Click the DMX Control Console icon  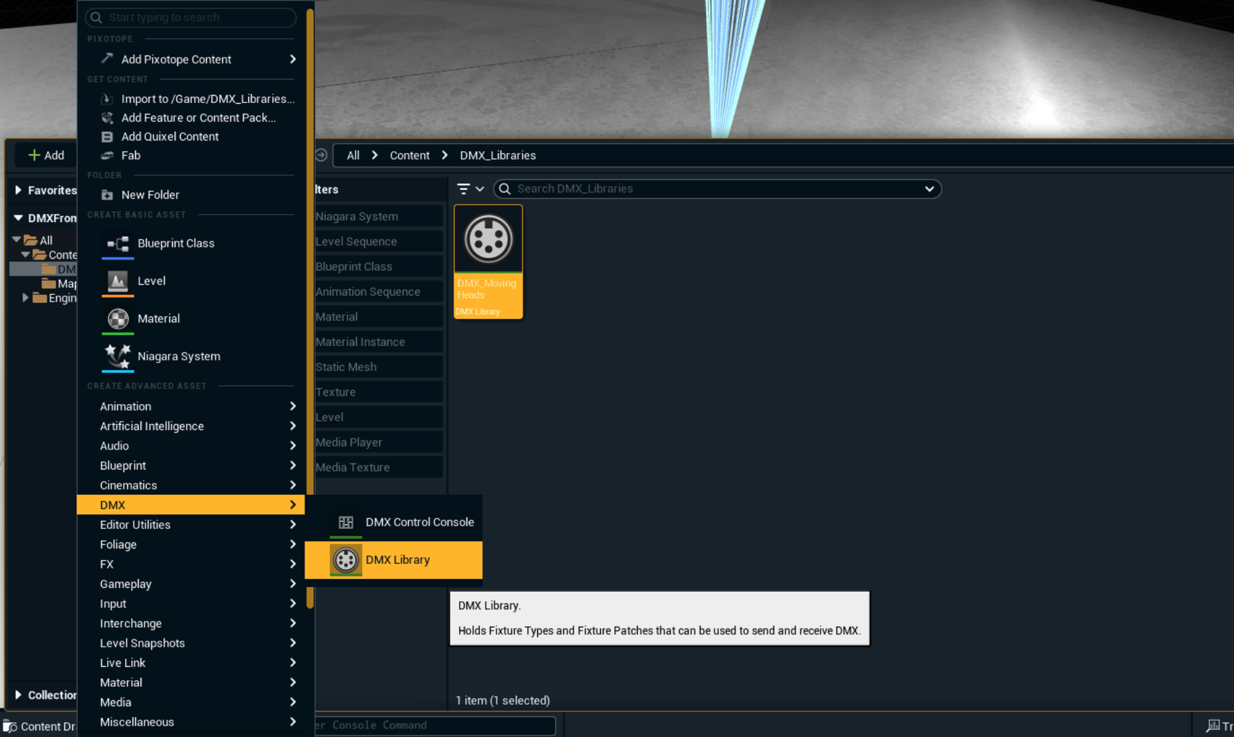(346, 522)
